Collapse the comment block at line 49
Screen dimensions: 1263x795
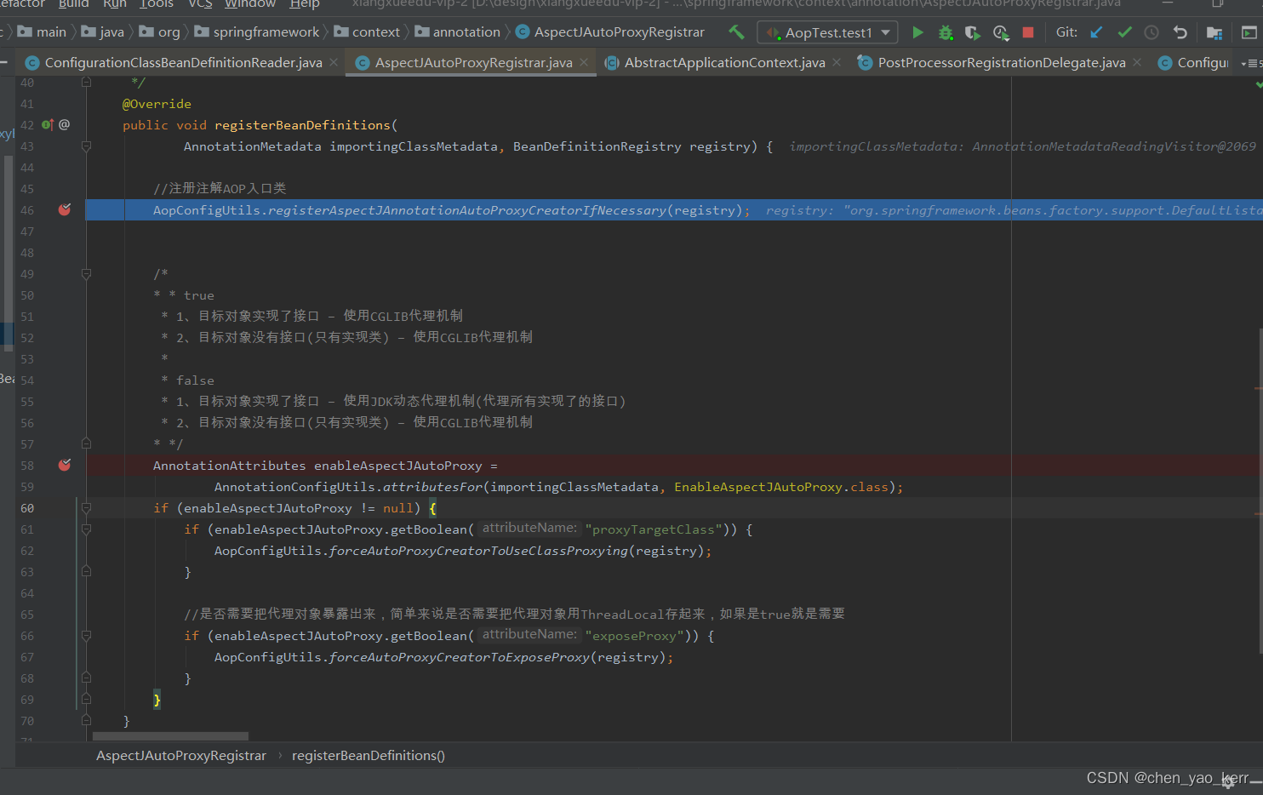tap(86, 274)
